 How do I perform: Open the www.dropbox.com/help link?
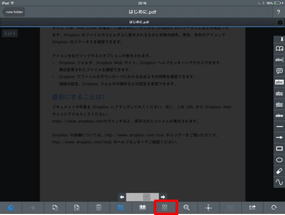(x=82, y=142)
